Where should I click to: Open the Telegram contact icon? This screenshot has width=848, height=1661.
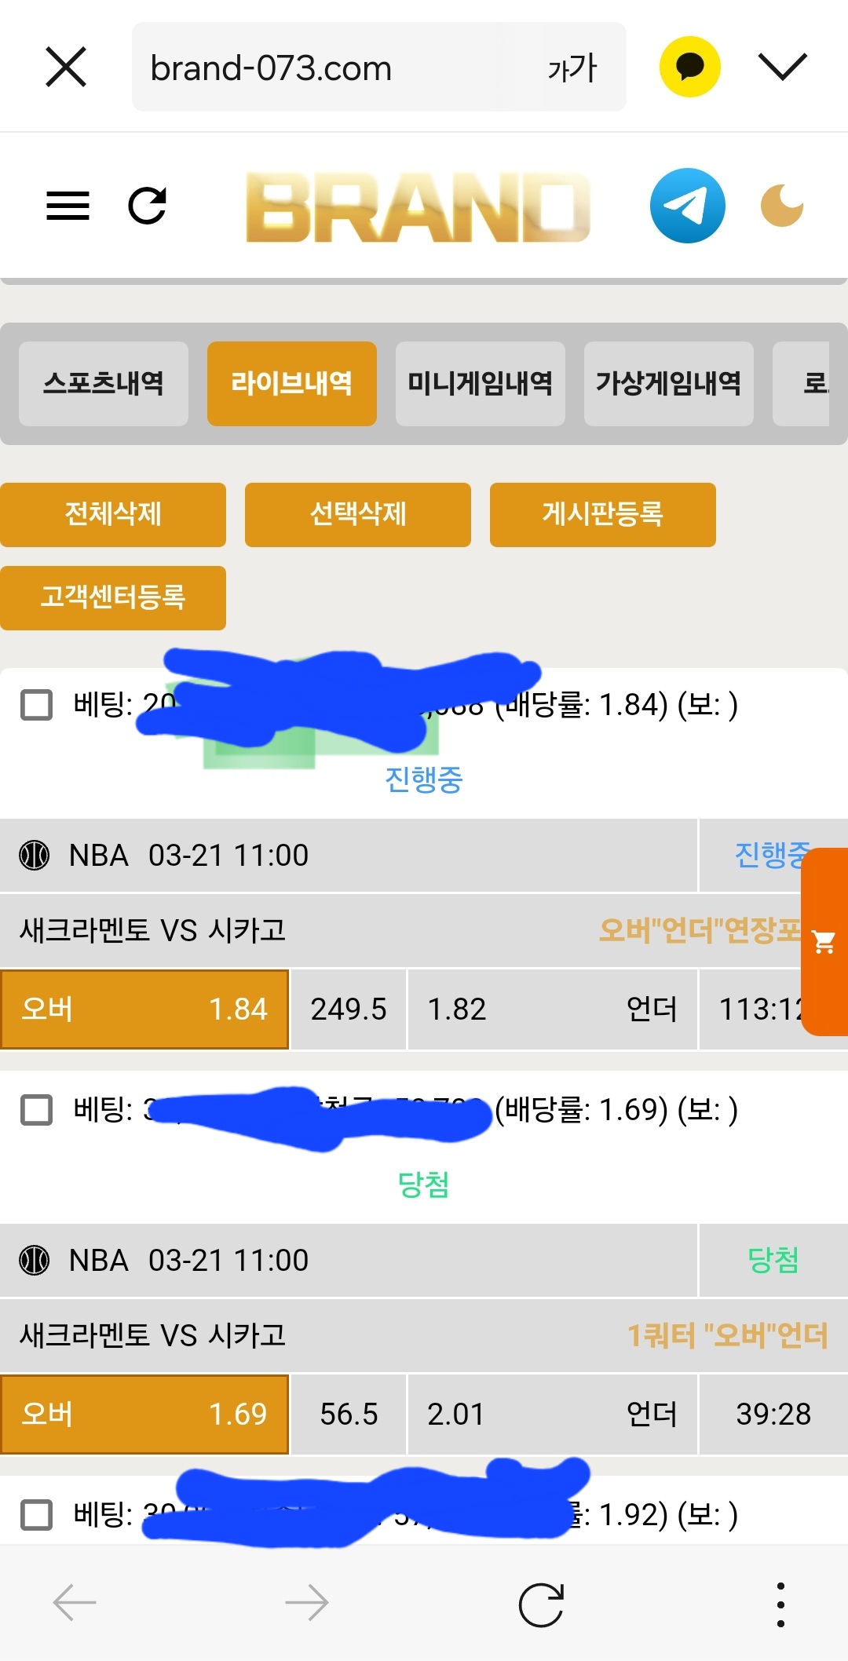[687, 206]
